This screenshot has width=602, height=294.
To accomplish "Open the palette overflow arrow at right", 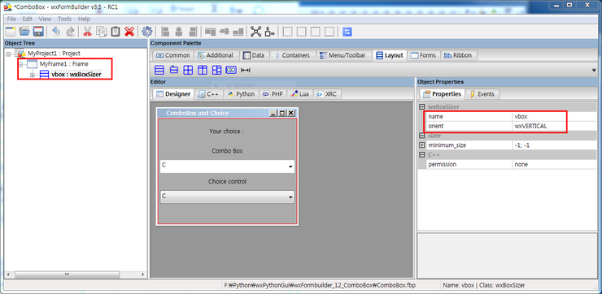I will 594,70.
